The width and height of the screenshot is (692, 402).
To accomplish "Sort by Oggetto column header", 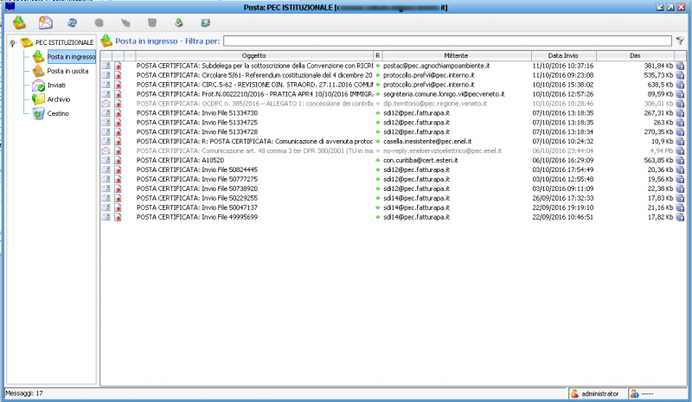I will [x=253, y=54].
